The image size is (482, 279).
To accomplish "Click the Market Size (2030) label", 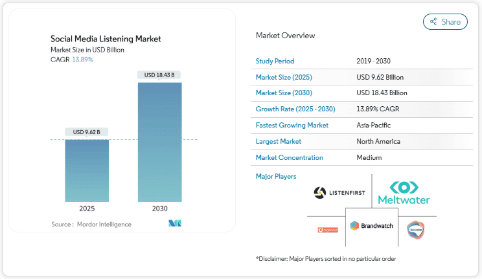I will 284,93.
